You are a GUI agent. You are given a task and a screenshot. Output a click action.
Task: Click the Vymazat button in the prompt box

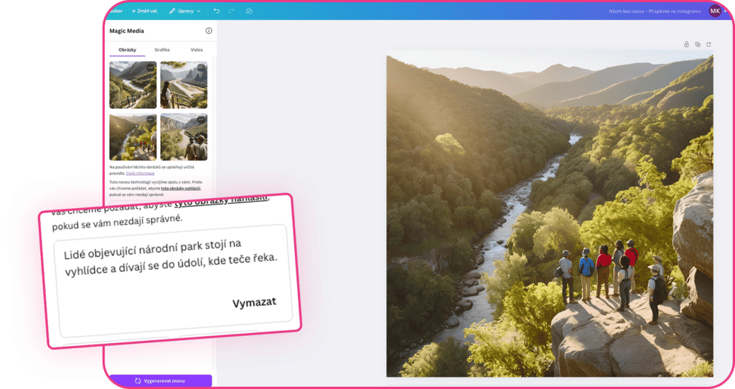(255, 303)
